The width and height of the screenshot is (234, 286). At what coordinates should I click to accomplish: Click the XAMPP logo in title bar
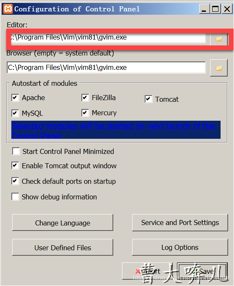click(x=8, y=8)
